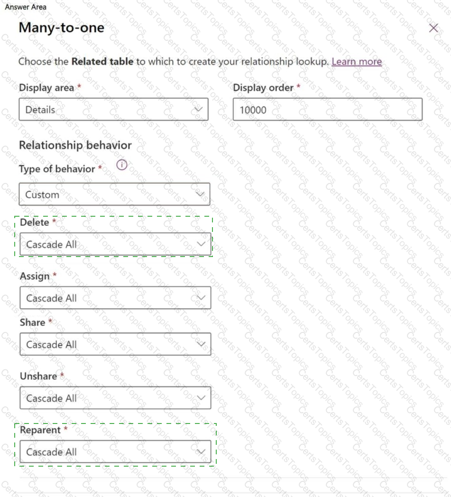Click the chevron arrow in Unshare field
The width and height of the screenshot is (451, 497).
pyautogui.click(x=201, y=398)
